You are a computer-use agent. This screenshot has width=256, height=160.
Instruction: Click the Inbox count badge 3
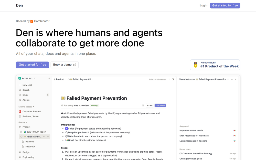48,95
